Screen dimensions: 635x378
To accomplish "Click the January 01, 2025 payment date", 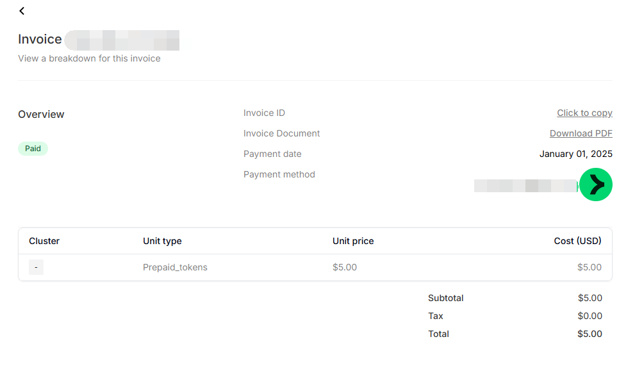I will (x=575, y=154).
